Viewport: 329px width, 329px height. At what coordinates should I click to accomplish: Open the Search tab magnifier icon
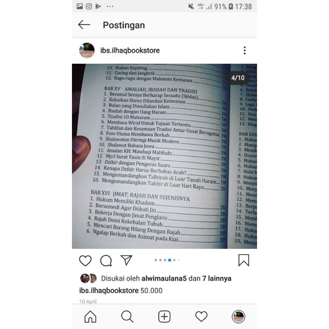[x=127, y=316]
